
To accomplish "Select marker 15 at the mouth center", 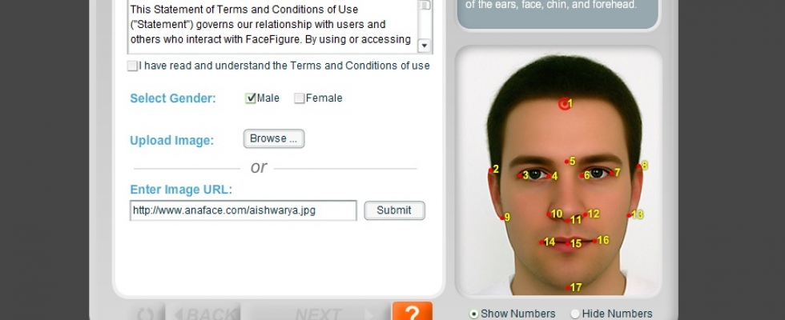I will (x=568, y=244).
